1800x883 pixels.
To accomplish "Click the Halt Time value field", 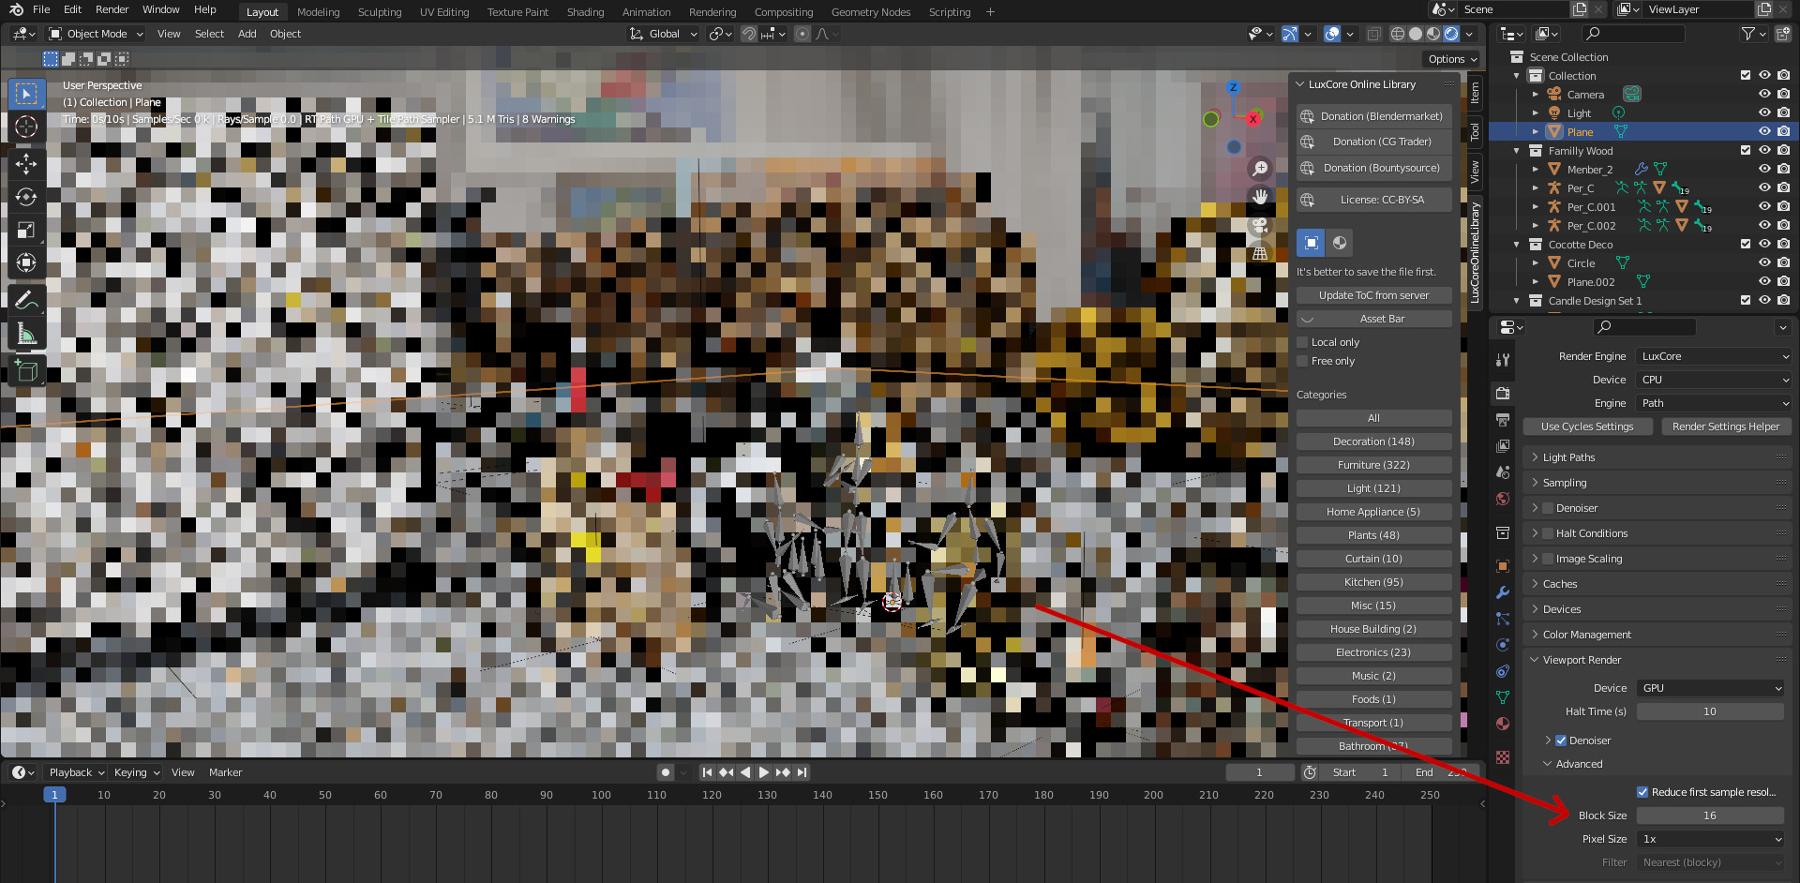I will click(1709, 711).
